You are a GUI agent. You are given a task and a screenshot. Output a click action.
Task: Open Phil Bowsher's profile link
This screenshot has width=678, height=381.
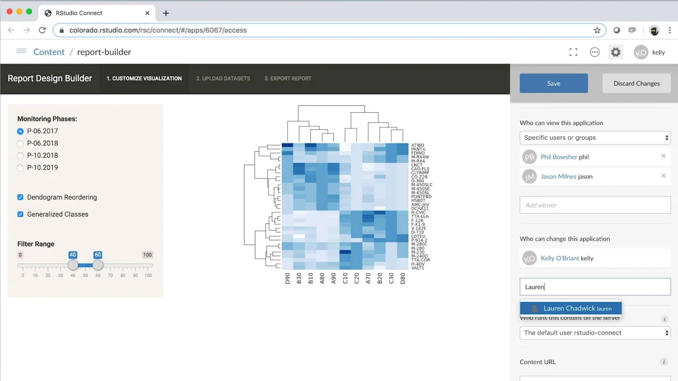click(x=559, y=157)
